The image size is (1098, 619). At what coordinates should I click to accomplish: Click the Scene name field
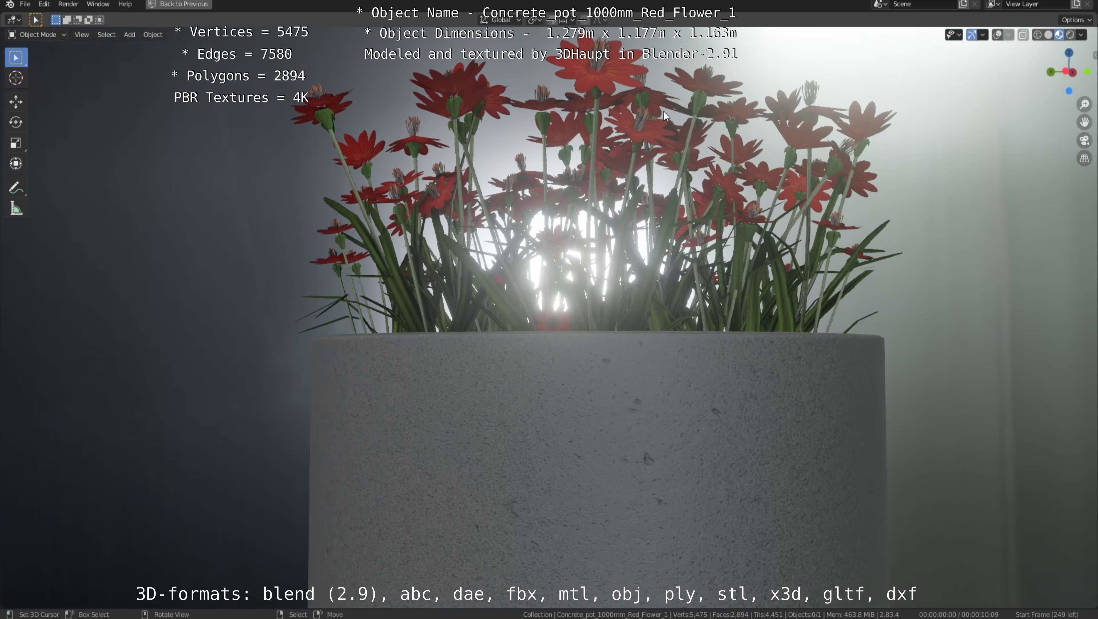click(x=923, y=4)
